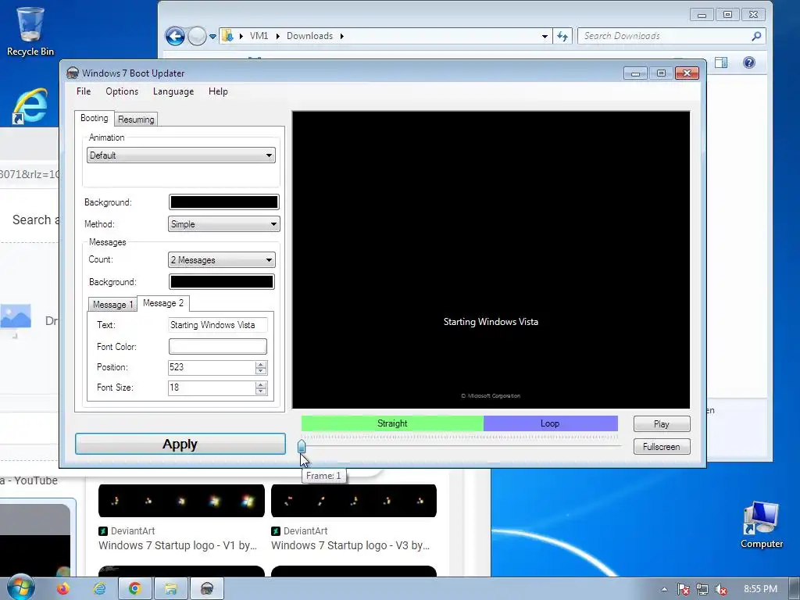Screen dimensions: 800x600
Task: Open recent pages dropdown in Explorer
Action: pos(212,37)
